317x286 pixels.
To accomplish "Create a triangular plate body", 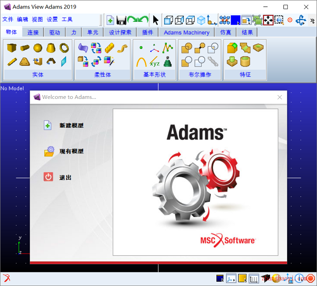I will (x=25, y=62).
